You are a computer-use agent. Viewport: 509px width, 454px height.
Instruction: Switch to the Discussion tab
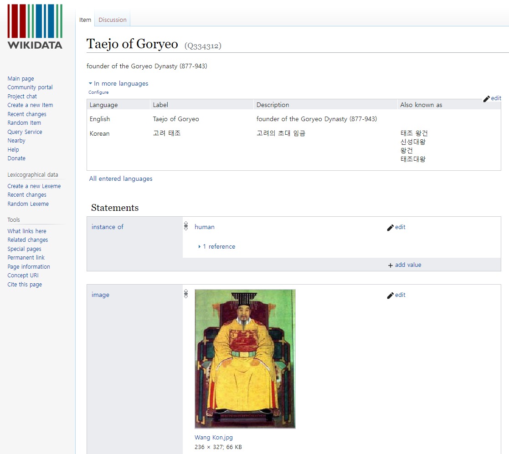112,20
